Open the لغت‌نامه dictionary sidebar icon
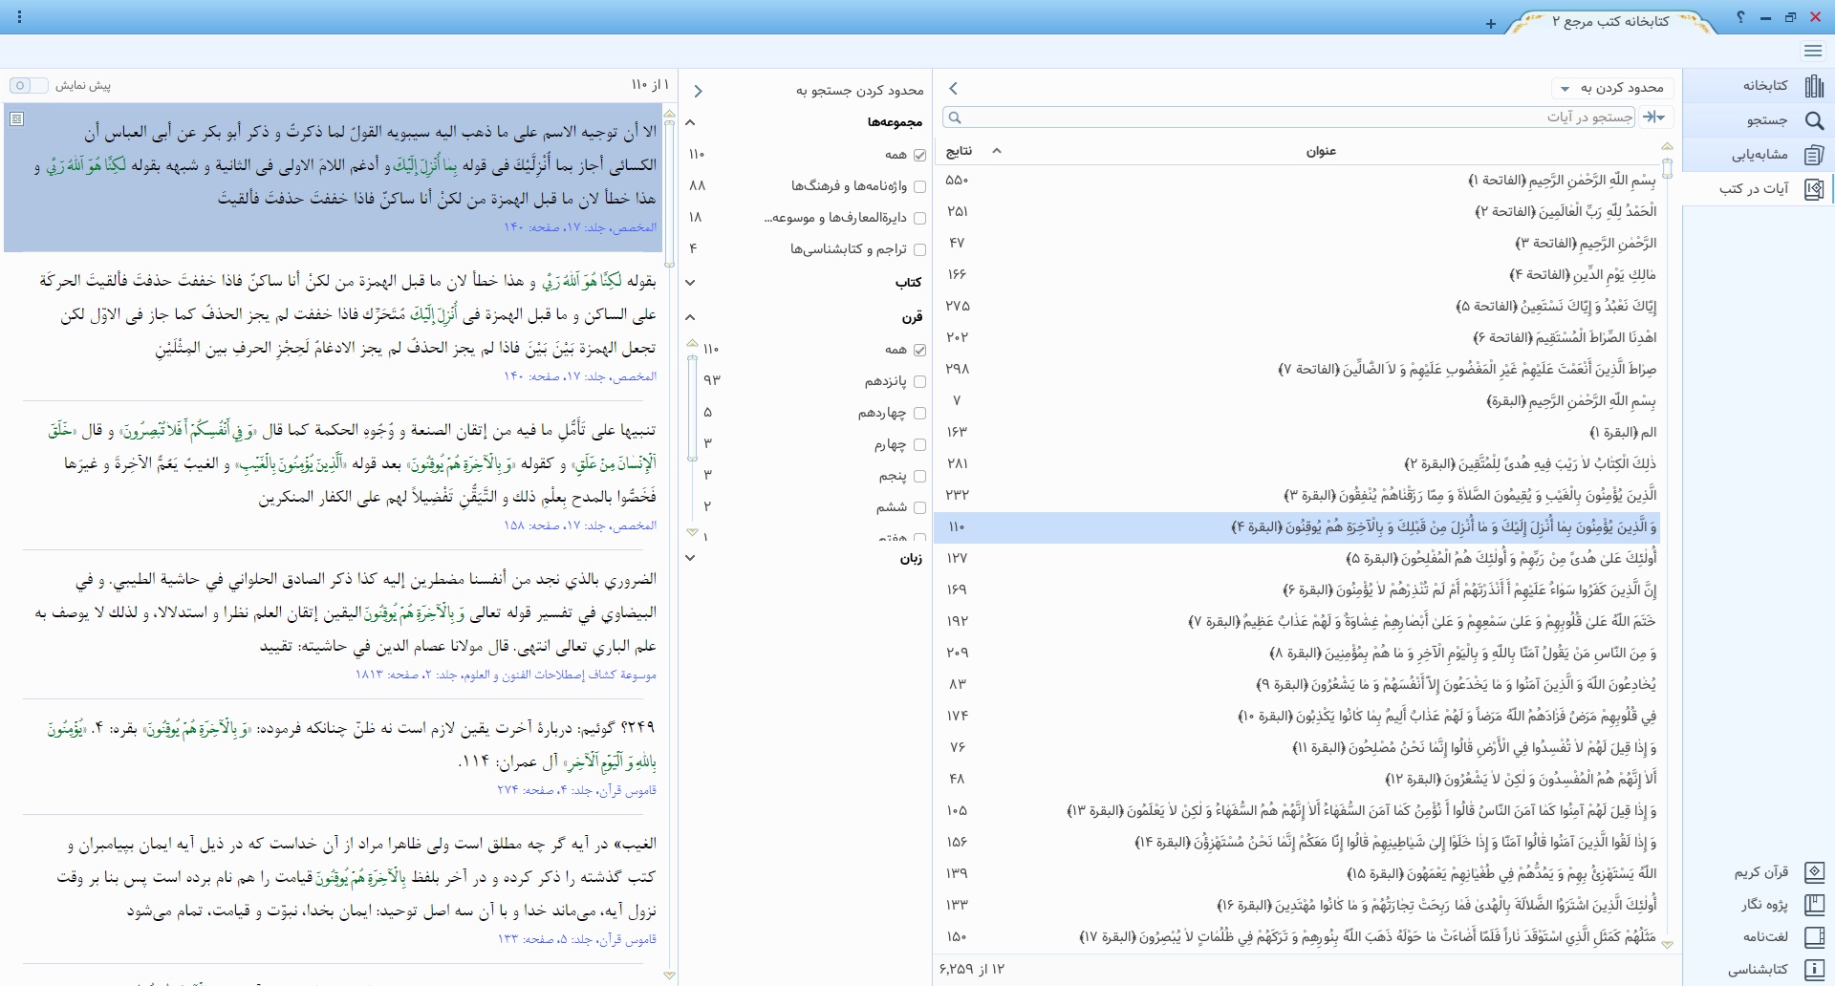Image resolution: width=1835 pixels, height=986 pixels. [1814, 936]
